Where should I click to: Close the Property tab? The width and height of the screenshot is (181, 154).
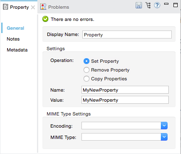tap(33, 7)
